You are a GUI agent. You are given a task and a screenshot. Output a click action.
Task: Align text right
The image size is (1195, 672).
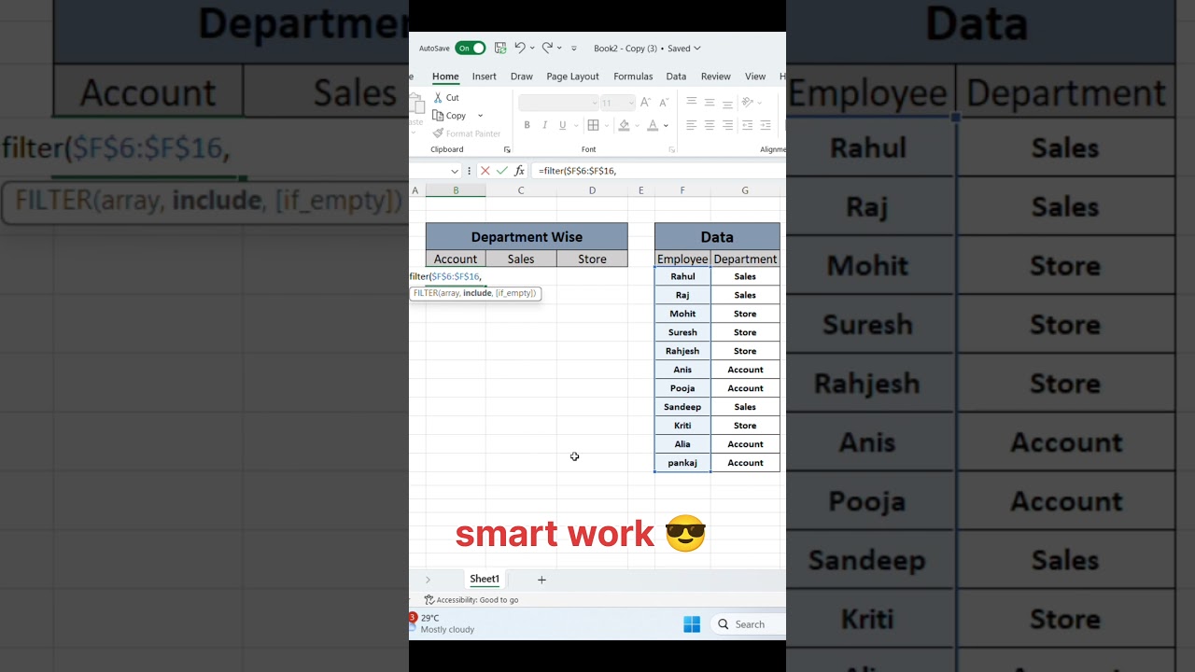pos(727,125)
